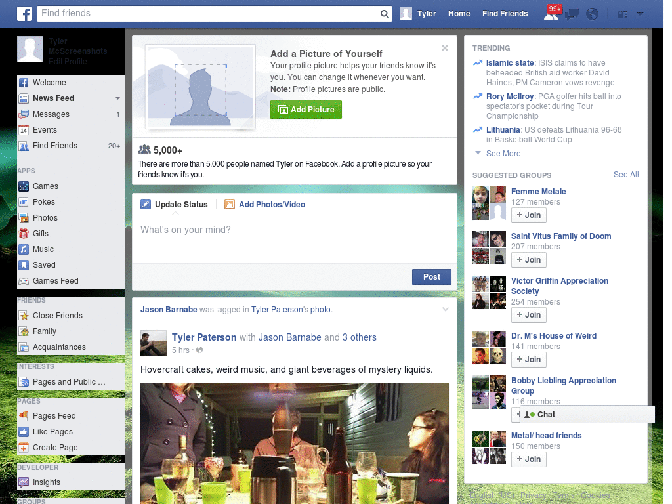Image resolution: width=672 pixels, height=504 pixels.
Task: Click the Like Pages thumbs-up icon
Action: [x=24, y=432]
